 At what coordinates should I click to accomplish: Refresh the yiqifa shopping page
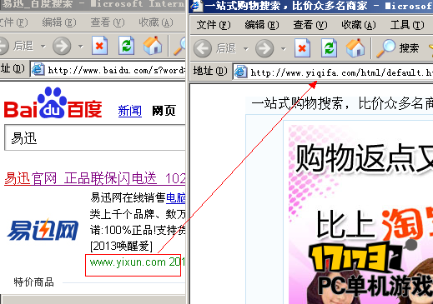[x=329, y=48]
